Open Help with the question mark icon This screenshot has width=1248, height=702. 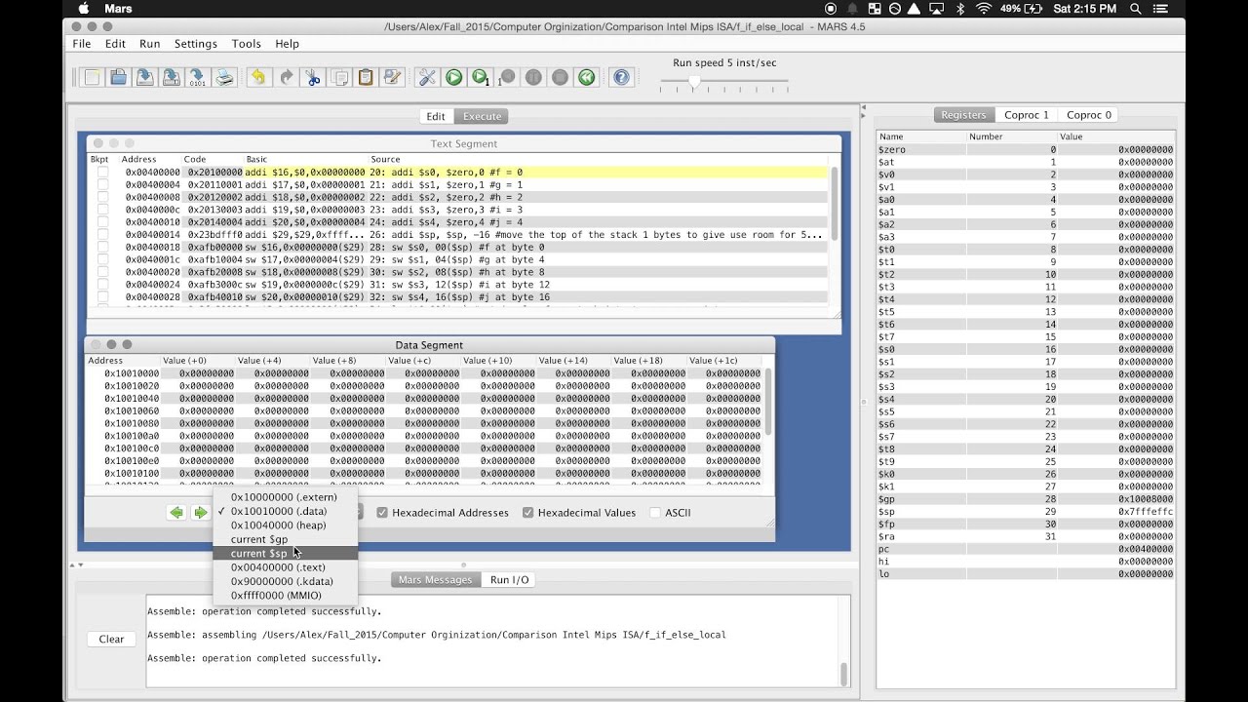point(621,78)
